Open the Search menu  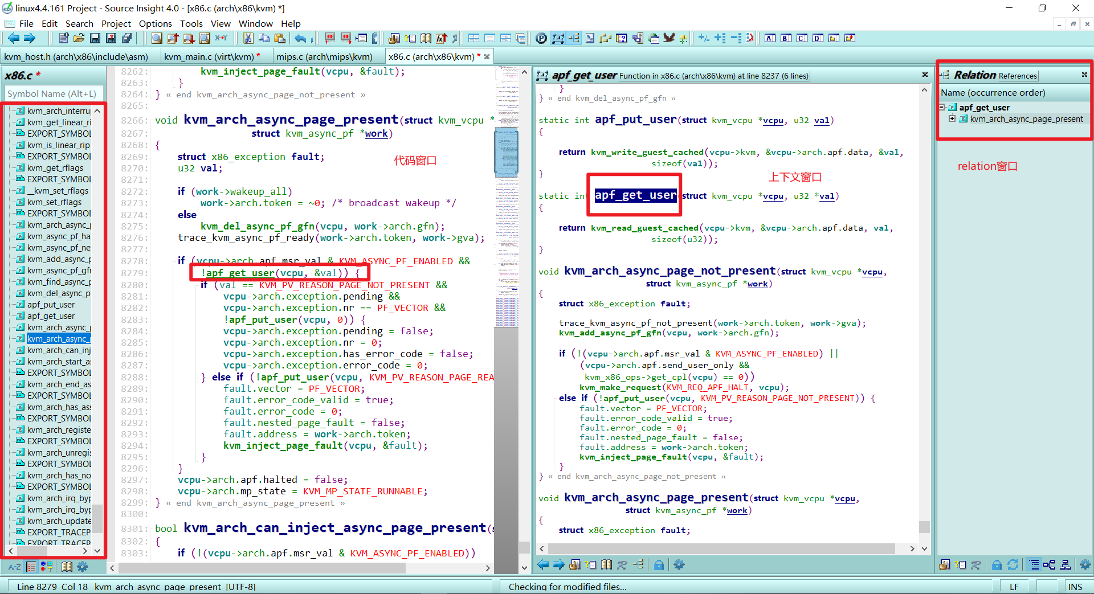[x=79, y=23]
